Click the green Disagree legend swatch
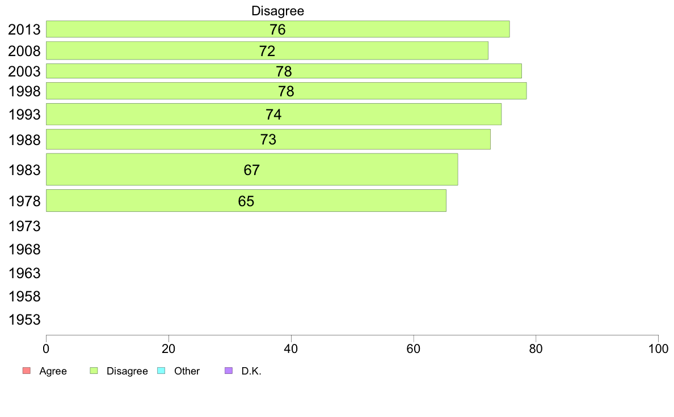 [x=94, y=371]
